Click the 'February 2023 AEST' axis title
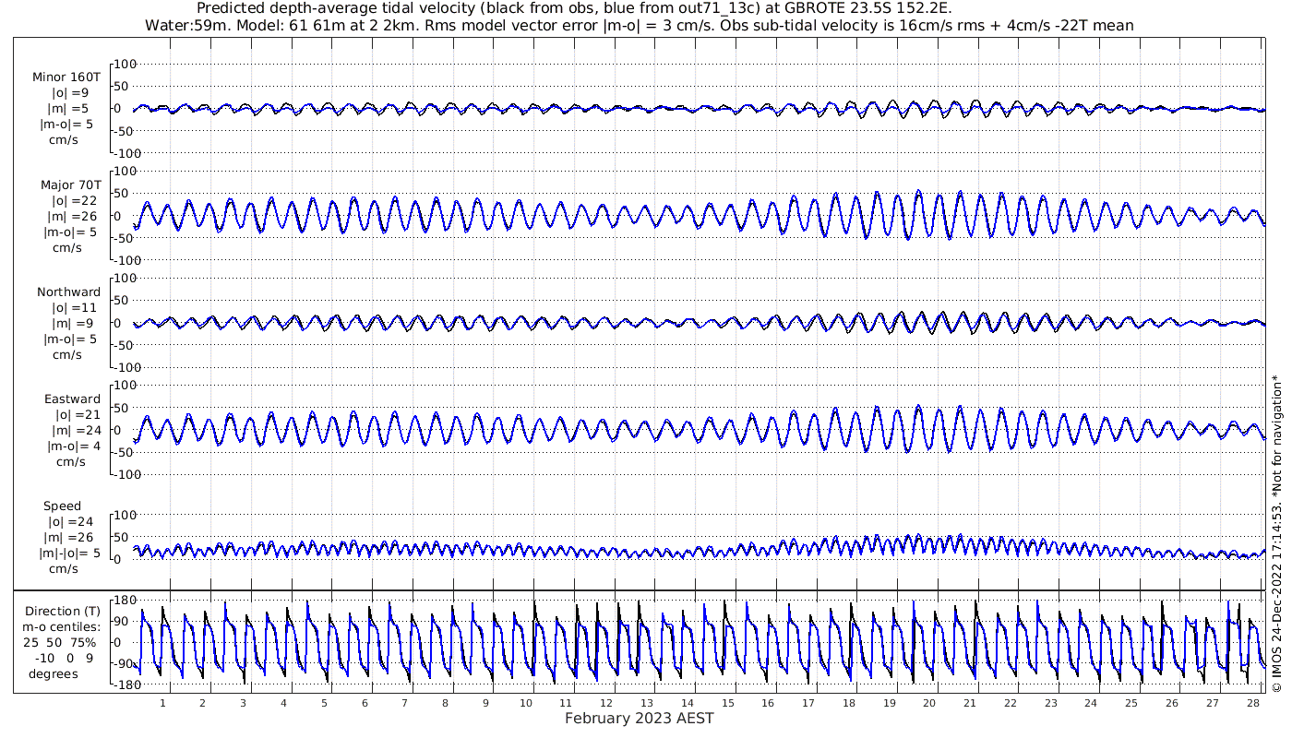This screenshot has height=738, width=1292. click(639, 719)
